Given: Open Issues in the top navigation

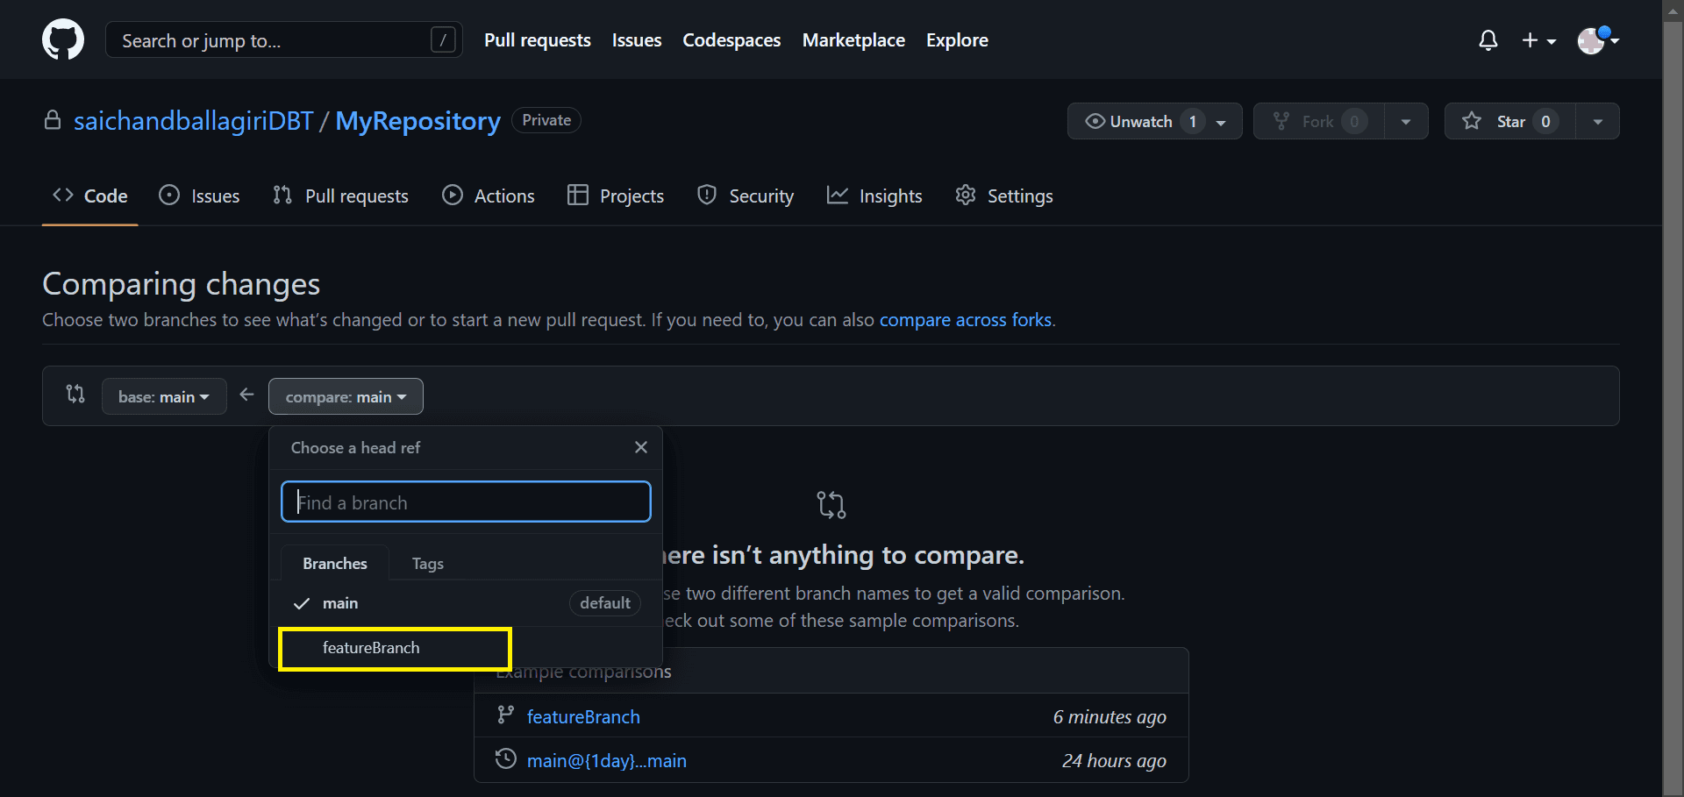Looking at the screenshot, I should tap(637, 40).
